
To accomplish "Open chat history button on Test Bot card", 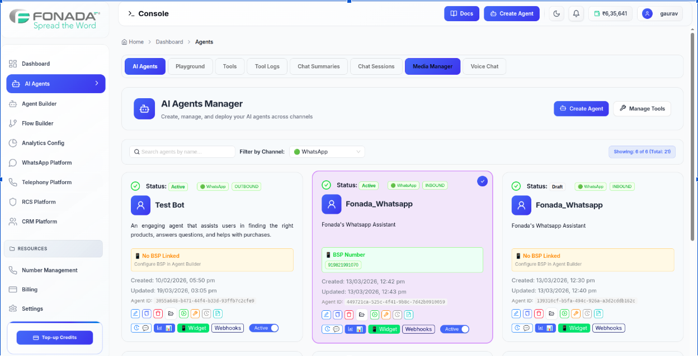I will (x=141, y=328).
